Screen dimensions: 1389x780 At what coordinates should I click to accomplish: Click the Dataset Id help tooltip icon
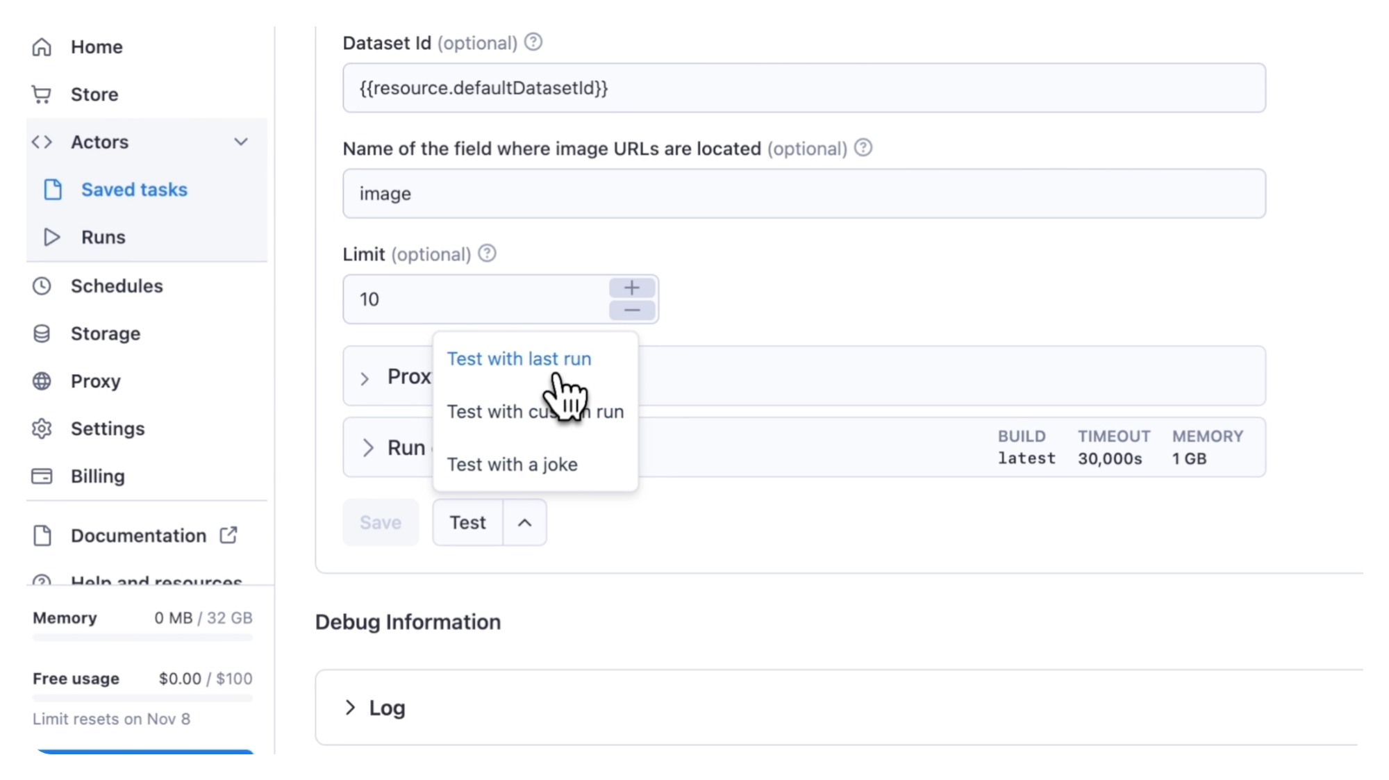coord(533,42)
